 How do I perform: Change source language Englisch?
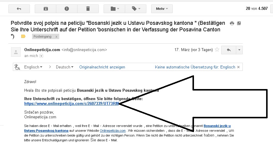pyautogui.click(x=33, y=67)
